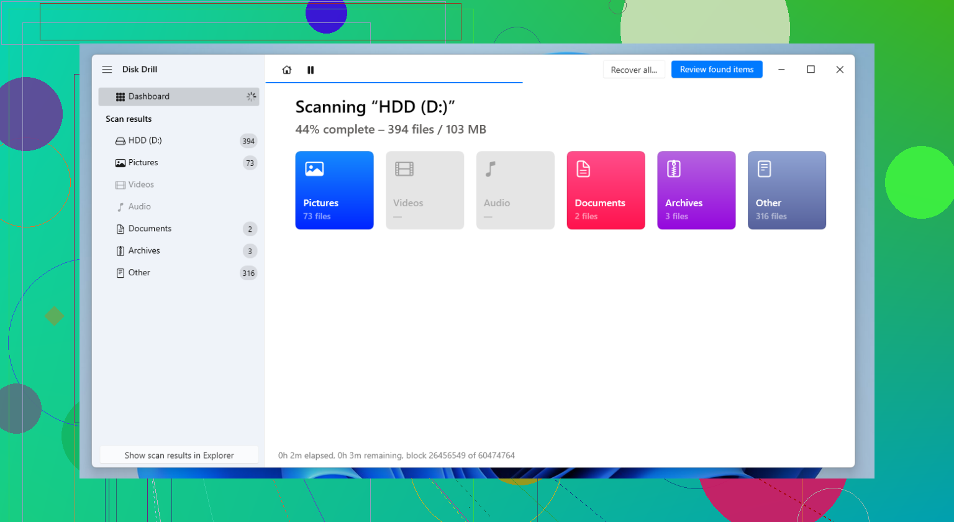This screenshot has height=522, width=954.
Task: Click the Pictures icon in the sidebar
Action: tap(120, 163)
